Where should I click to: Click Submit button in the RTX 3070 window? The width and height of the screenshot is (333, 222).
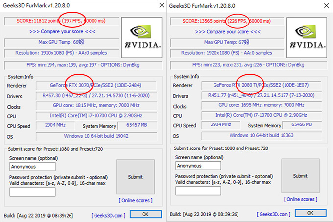pos(135,177)
